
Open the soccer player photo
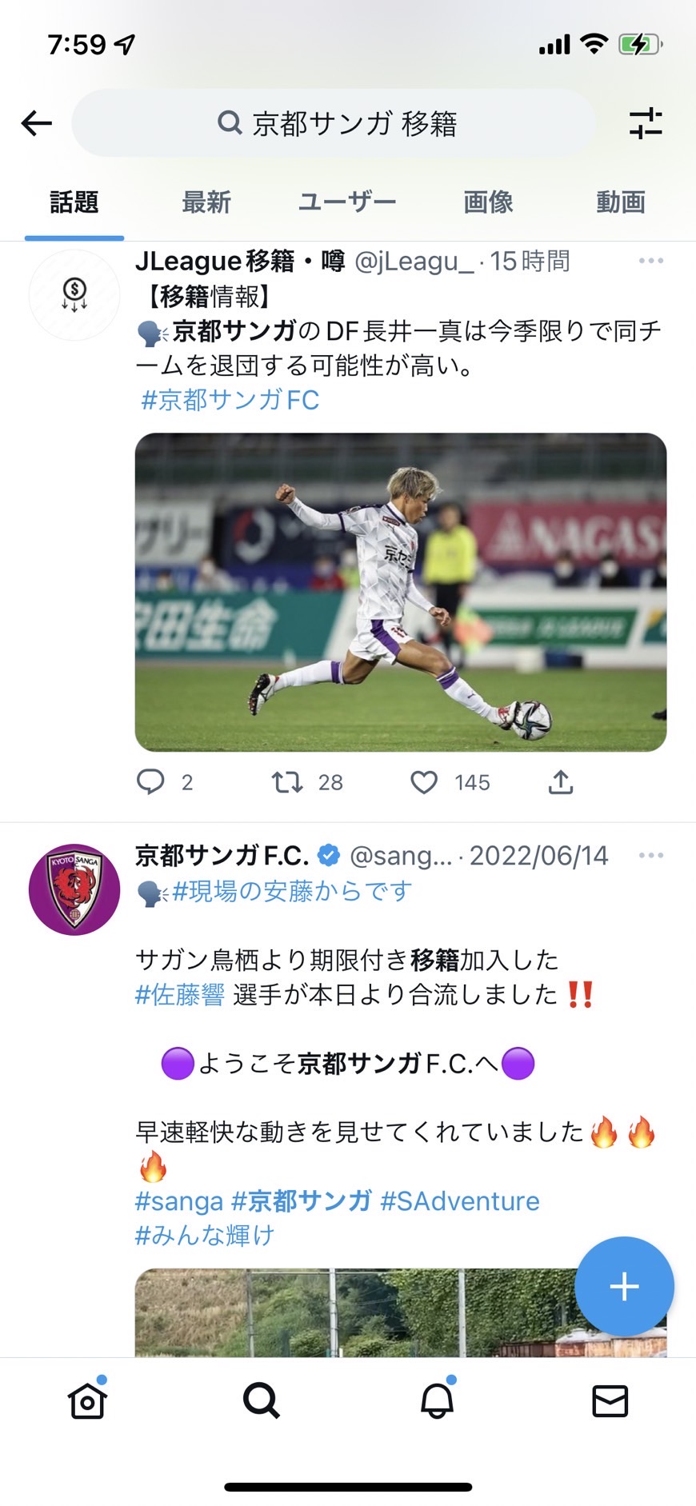400,592
